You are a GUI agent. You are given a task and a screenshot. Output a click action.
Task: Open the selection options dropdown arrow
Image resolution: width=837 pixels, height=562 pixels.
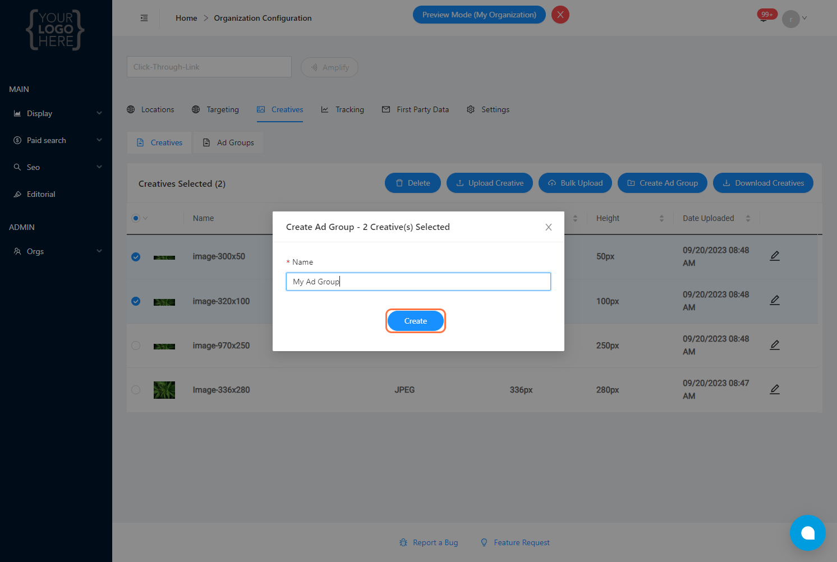click(146, 218)
